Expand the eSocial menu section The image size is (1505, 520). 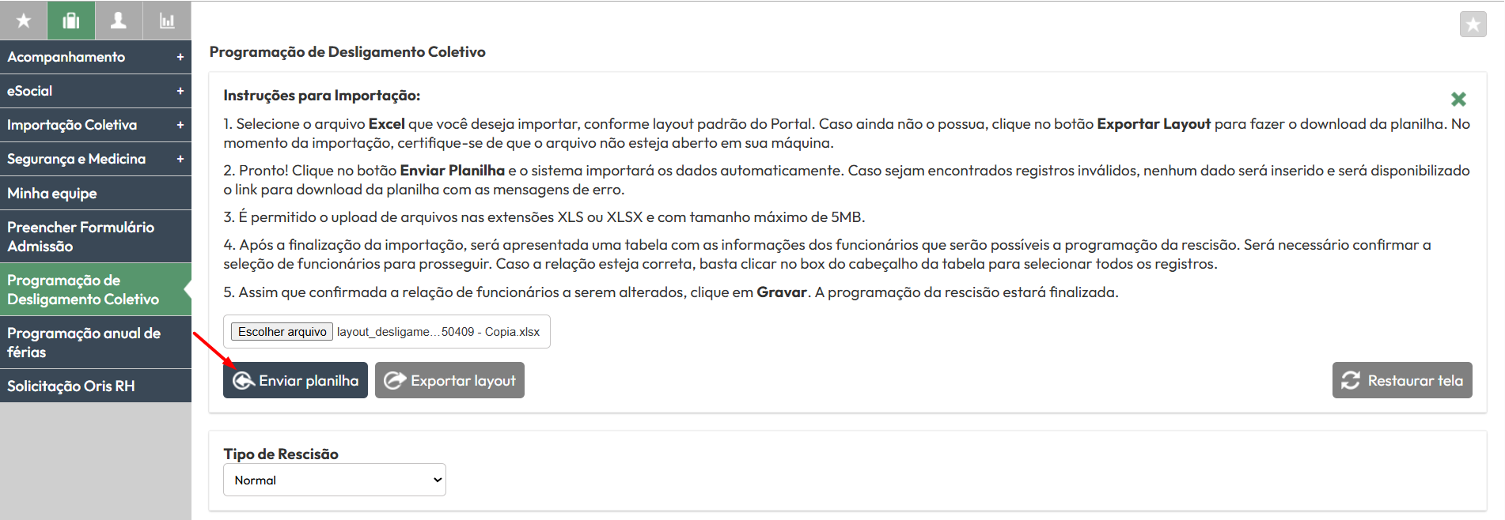coord(96,91)
